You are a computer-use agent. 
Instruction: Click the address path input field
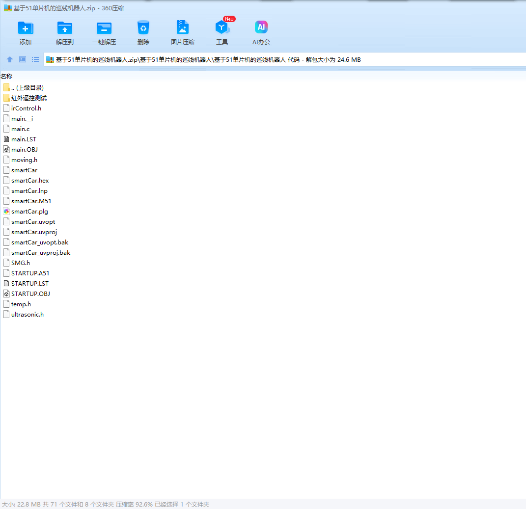coord(284,60)
